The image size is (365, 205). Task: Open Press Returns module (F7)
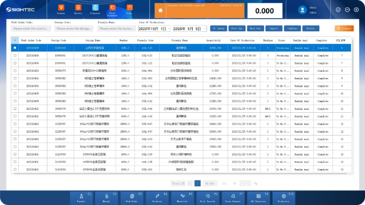tap(233, 198)
